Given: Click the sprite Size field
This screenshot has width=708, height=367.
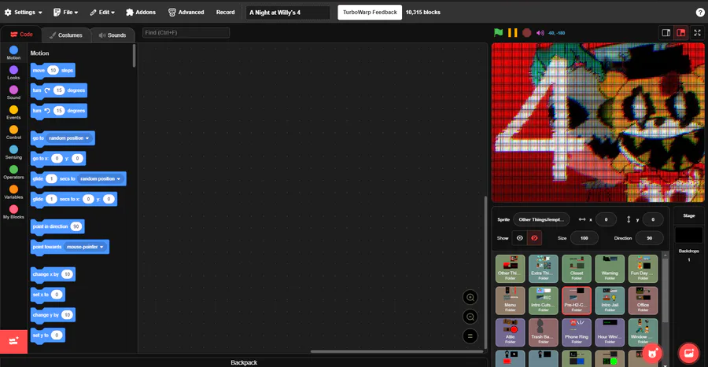Looking at the screenshot, I should (584, 238).
